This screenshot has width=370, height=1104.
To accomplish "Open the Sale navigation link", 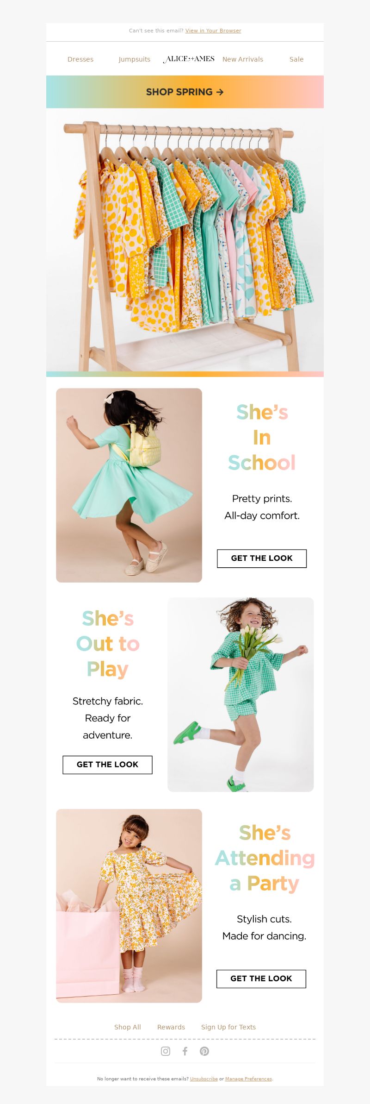I will (296, 59).
